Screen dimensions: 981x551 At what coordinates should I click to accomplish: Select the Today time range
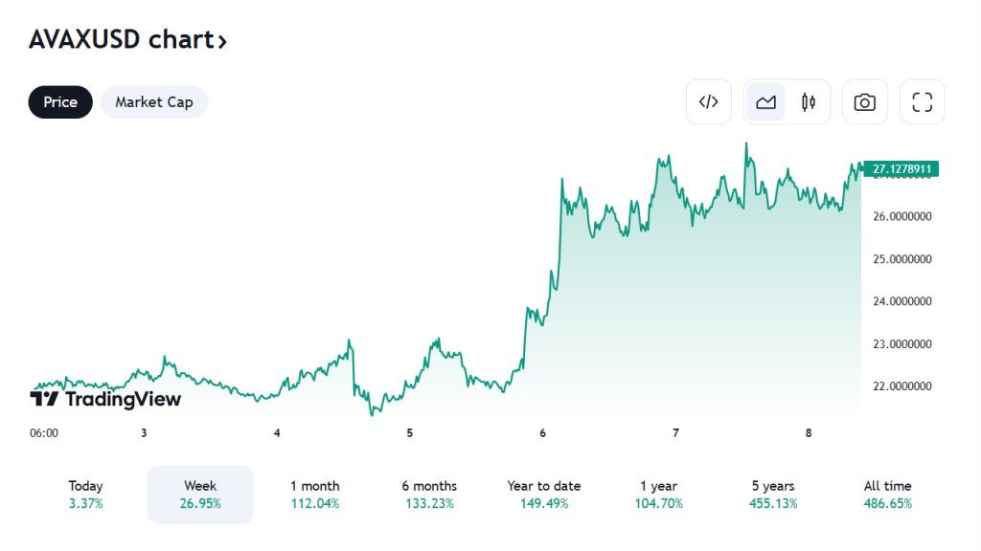pyautogui.click(x=85, y=495)
